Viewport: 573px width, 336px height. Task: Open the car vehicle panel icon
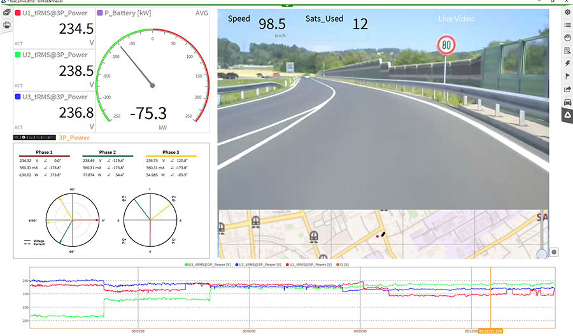click(567, 102)
